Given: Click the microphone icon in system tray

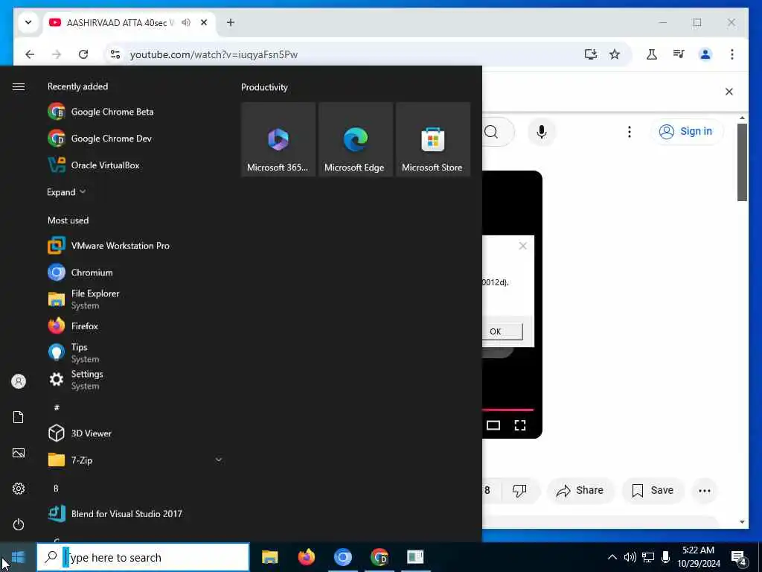Looking at the screenshot, I should tap(666, 557).
